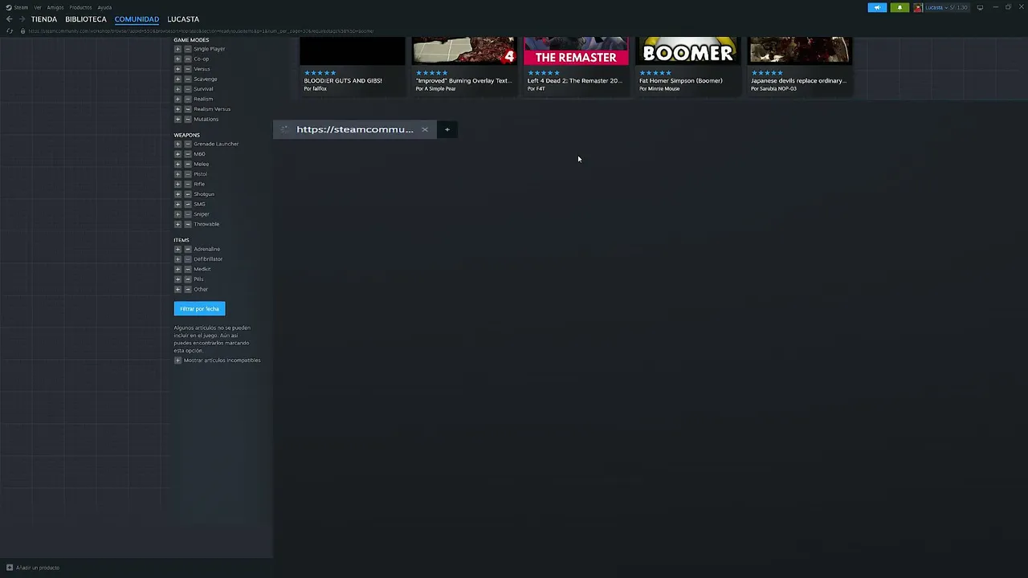Include Mutations tag with plus
The image size is (1028, 578).
tap(177, 119)
